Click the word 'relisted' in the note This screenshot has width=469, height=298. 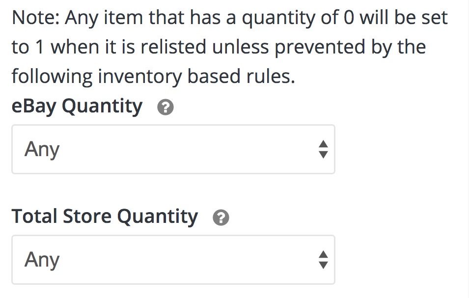173,47
